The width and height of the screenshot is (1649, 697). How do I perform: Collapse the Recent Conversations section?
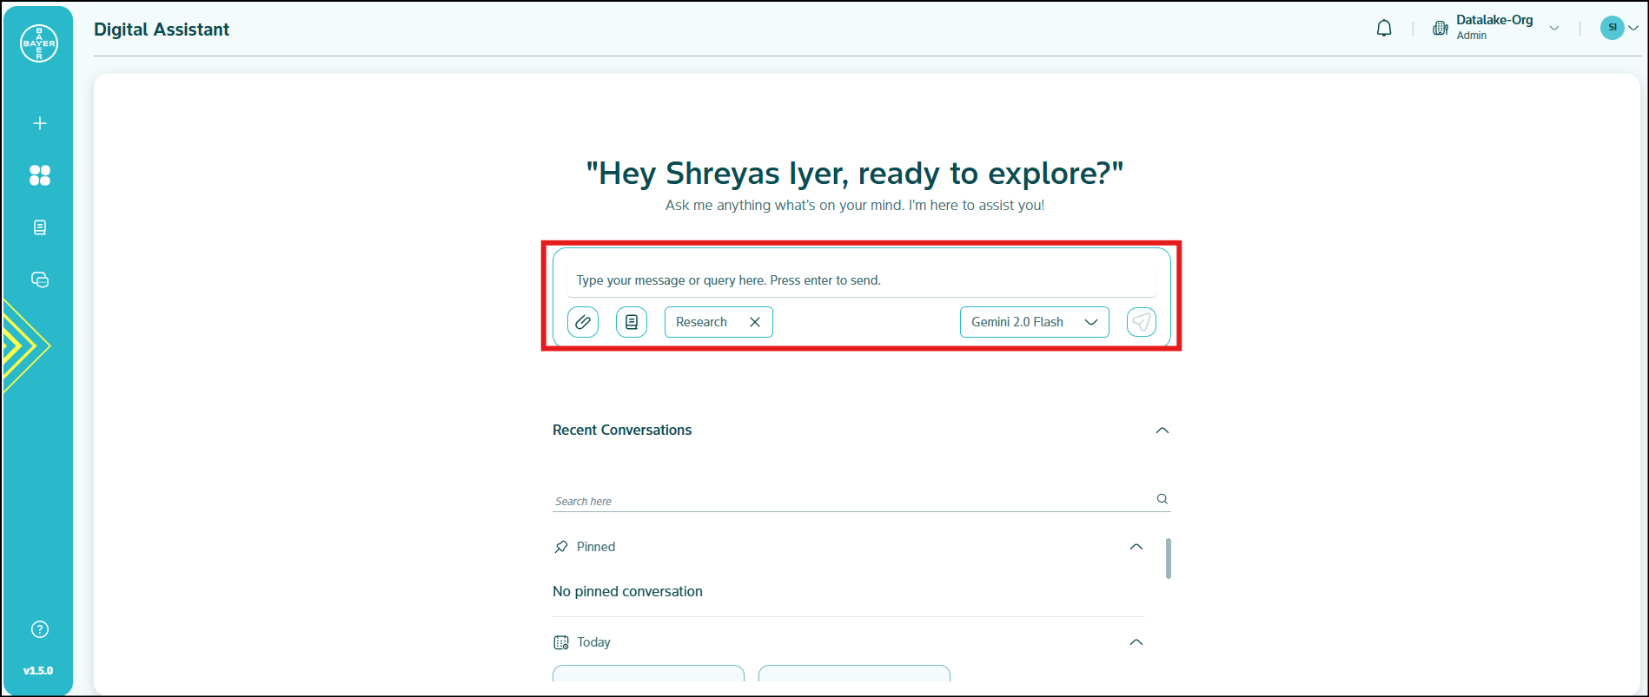pos(1162,431)
